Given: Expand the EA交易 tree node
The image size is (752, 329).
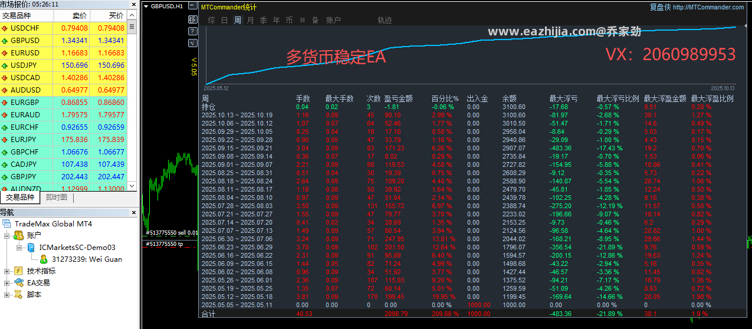Looking at the screenshot, I should pos(7,283).
